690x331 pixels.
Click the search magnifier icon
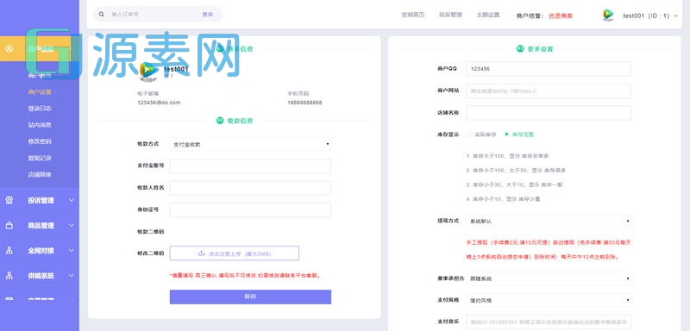[101, 15]
